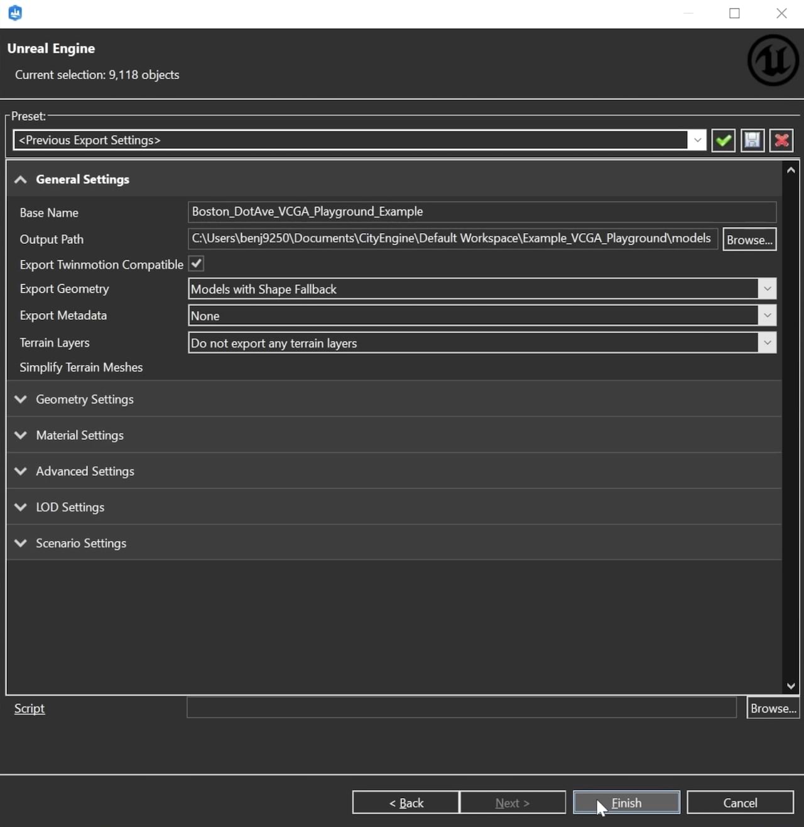
Task: Expand the Advanced Settings section
Action: coord(21,471)
